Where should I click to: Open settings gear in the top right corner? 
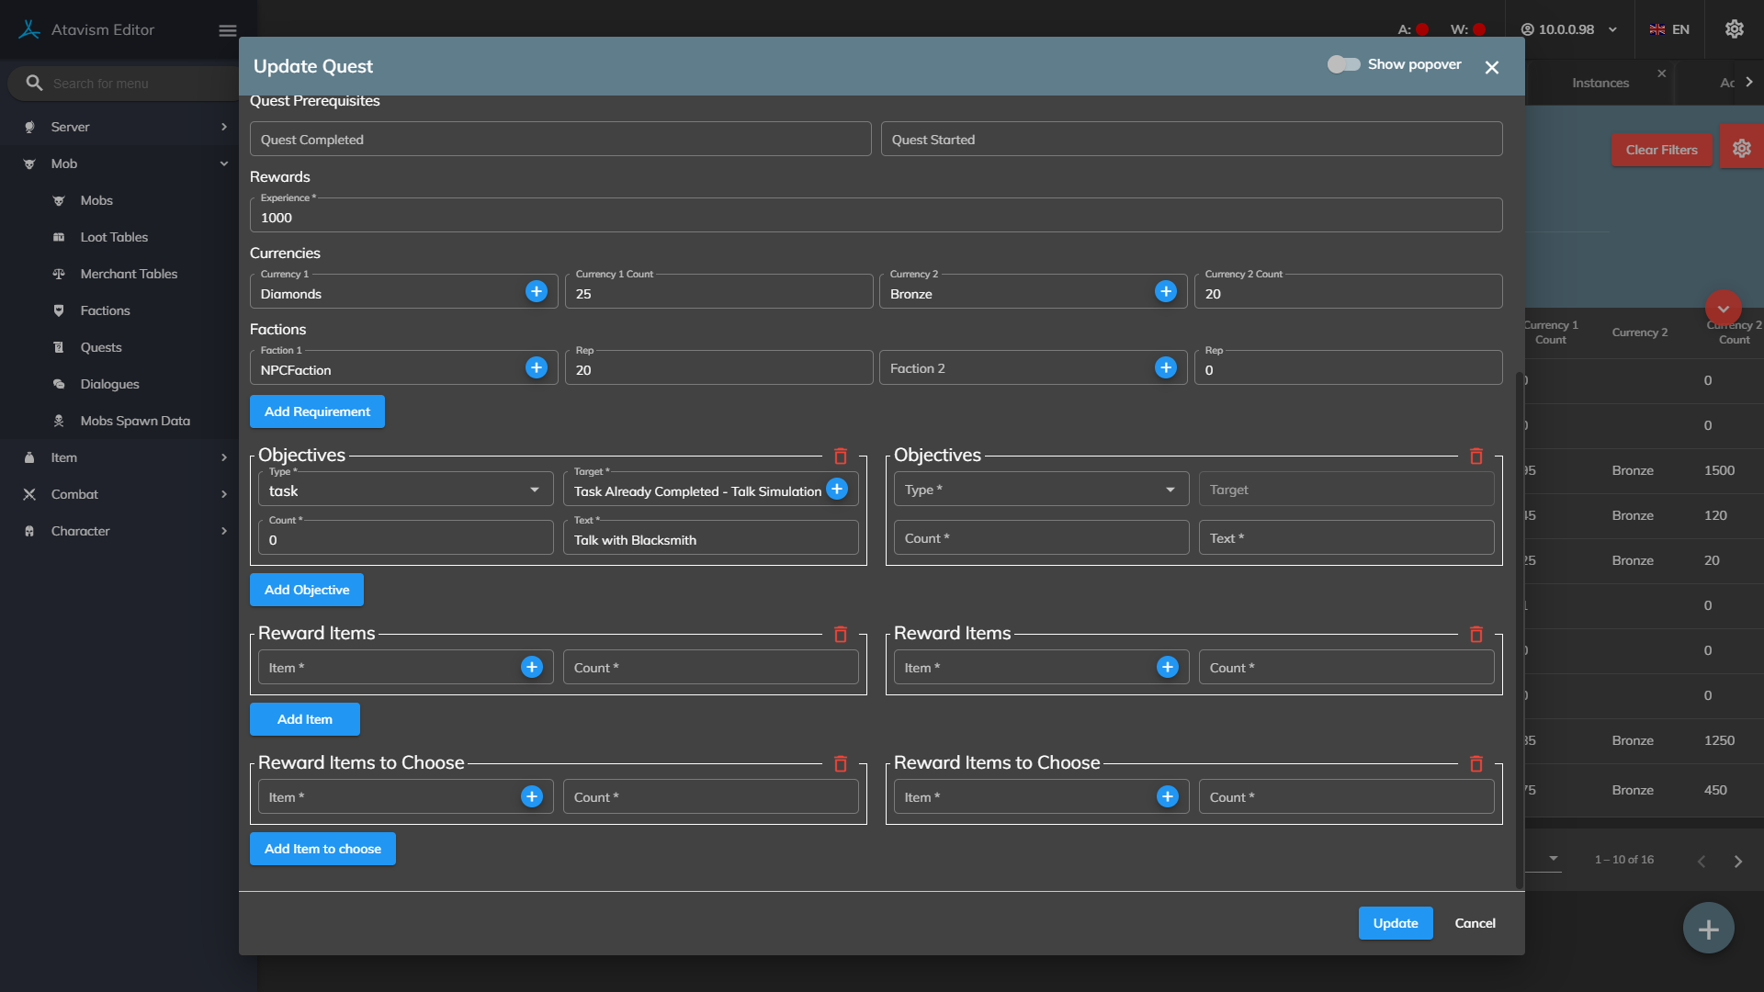tap(1734, 29)
